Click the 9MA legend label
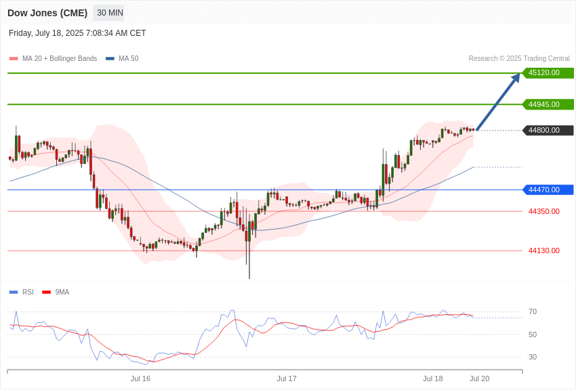Image resolution: width=576 pixels, height=390 pixels. [x=62, y=292]
